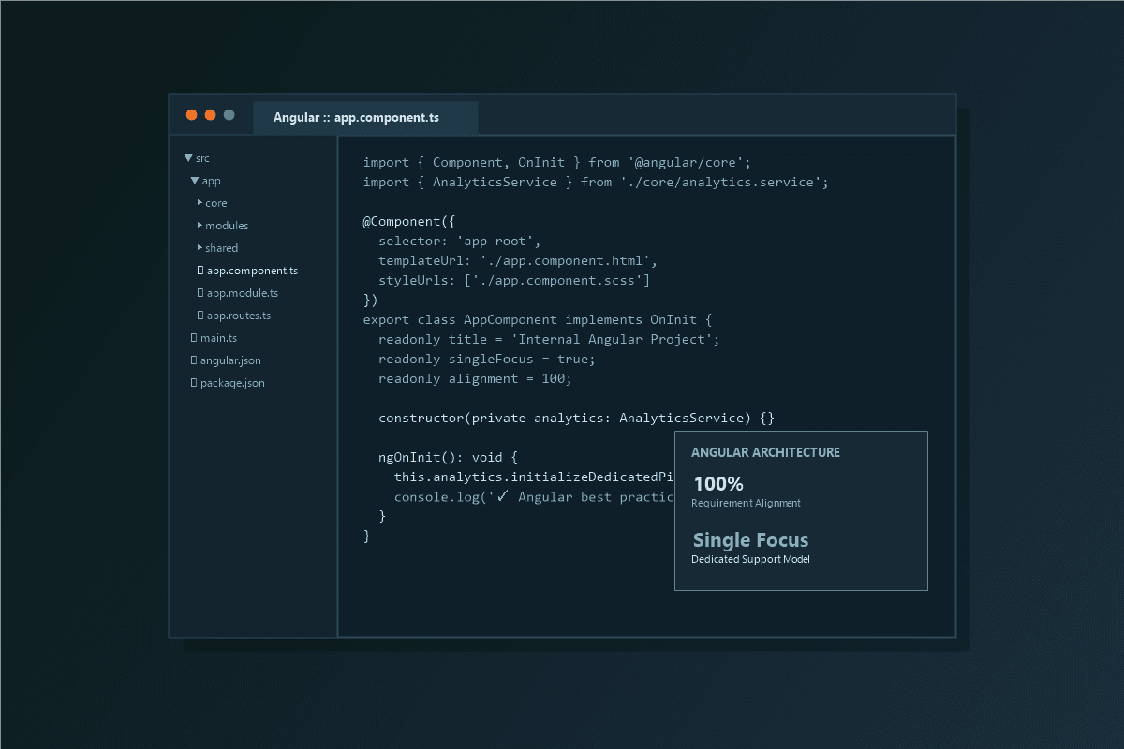This screenshot has width=1124, height=749.
Task: Click the Dedicated Support Model label
Action: tap(750, 559)
